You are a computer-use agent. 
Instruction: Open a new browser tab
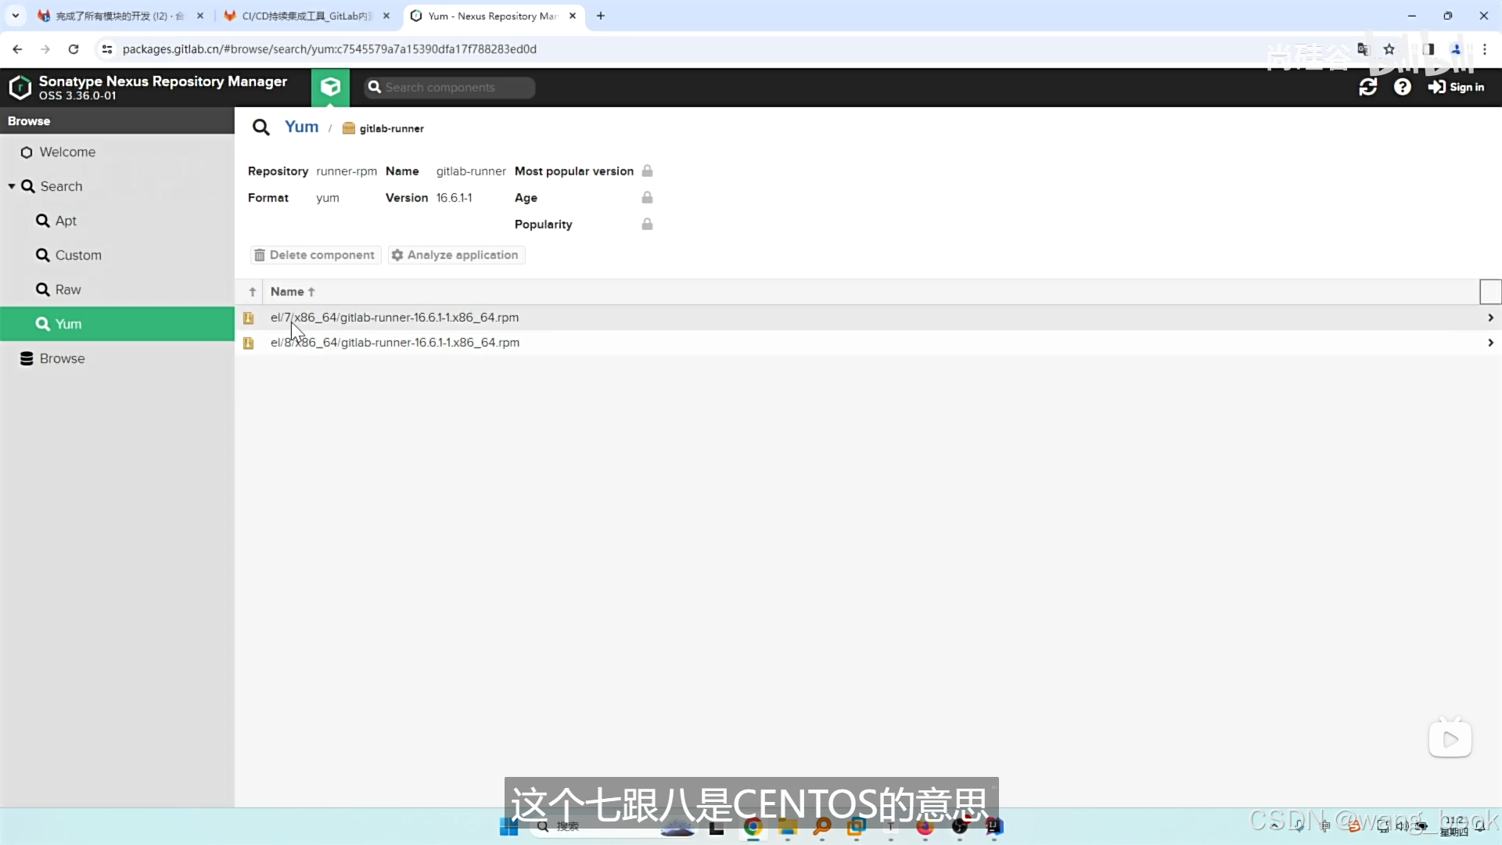601,16
